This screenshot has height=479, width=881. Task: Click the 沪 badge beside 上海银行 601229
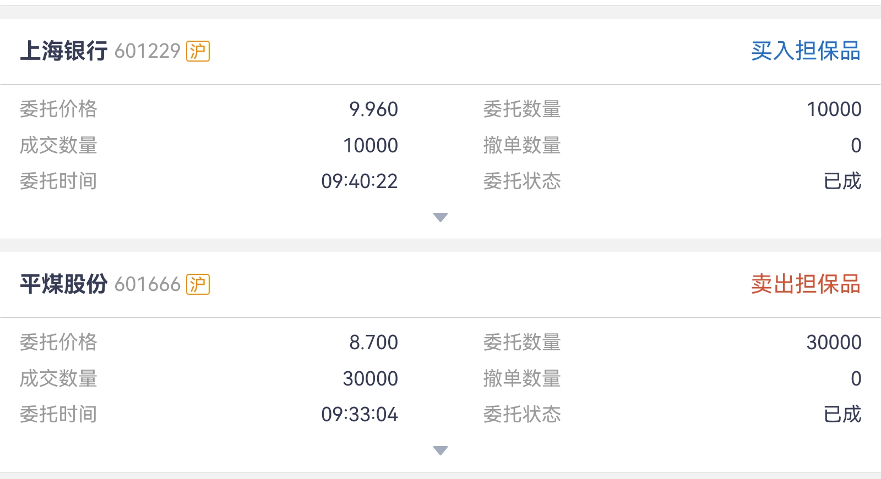[x=198, y=51]
